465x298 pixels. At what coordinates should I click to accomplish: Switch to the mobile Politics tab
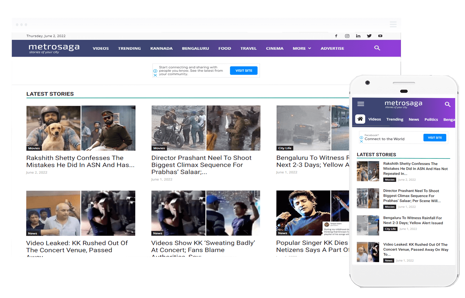(x=431, y=119)
